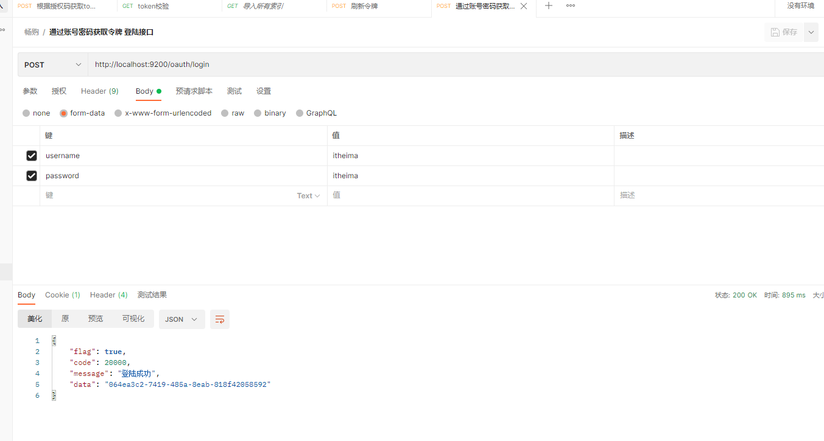Toggle word wrap icon in response
824x441 pixels.
220,319
